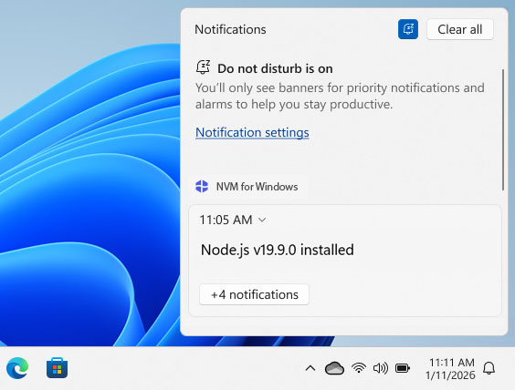Open OneDrive cloud tray icon
The width and height of the screenshot is (515, 390).
click(x=334, y=368)
